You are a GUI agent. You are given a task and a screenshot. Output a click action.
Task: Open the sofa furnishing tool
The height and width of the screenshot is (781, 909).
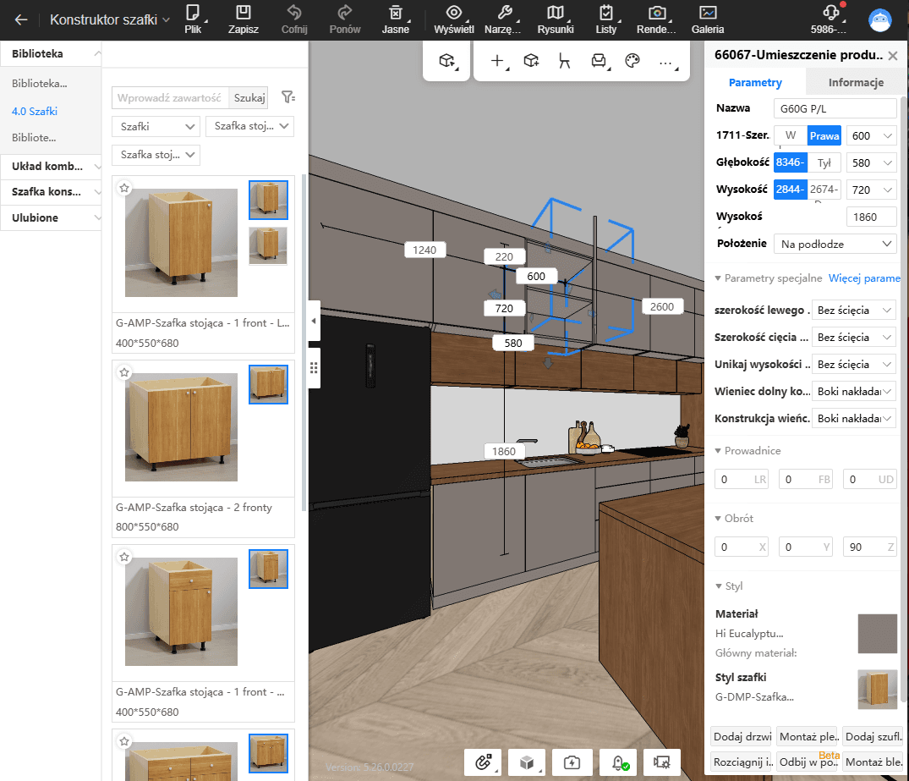[599, 61]
